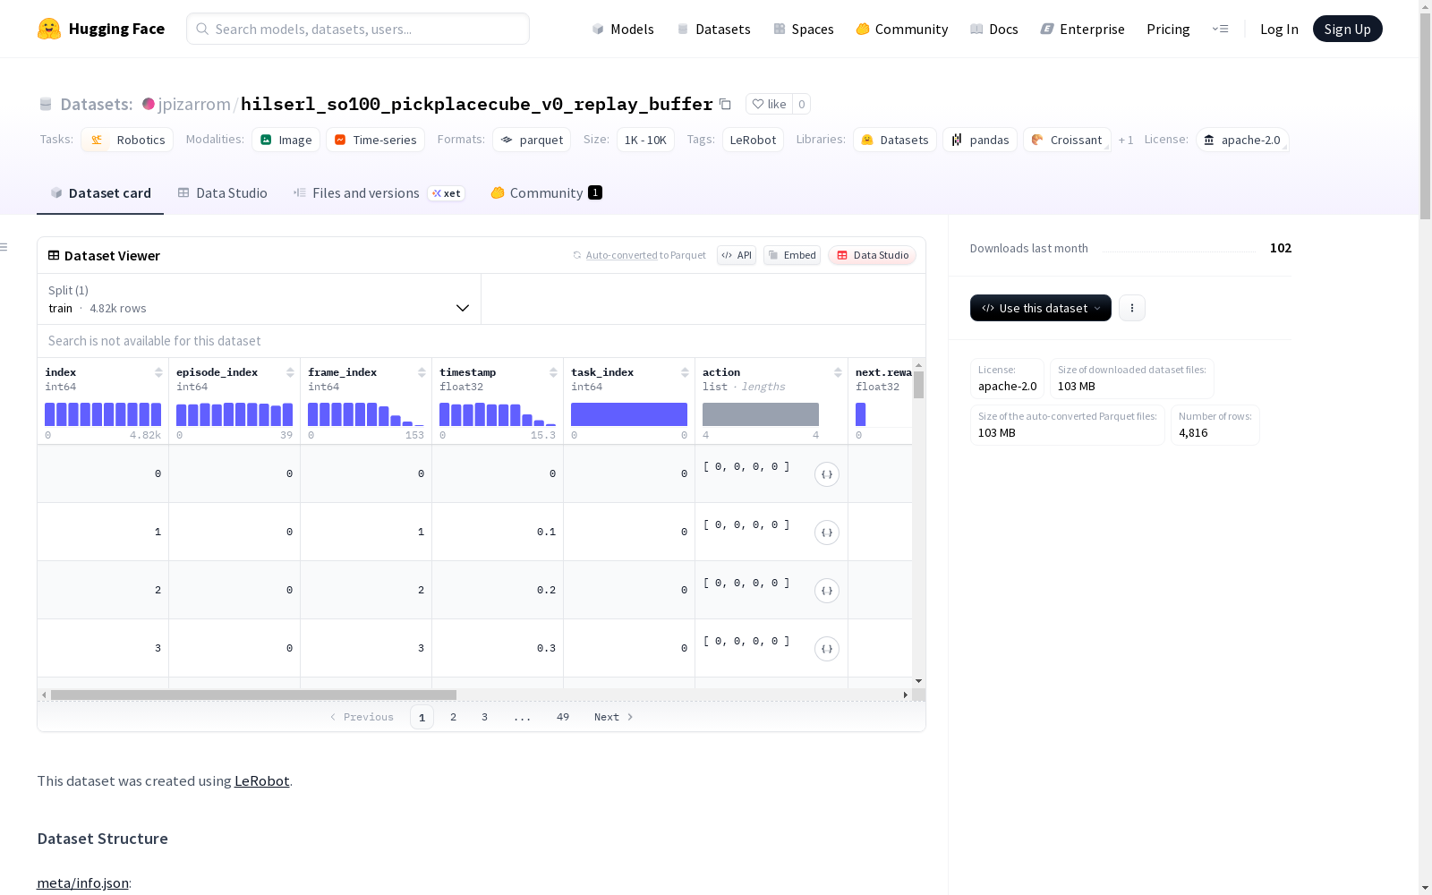This screenshot has height=895, width=1432.
Task: Click the timestamp column histogram
Action: 498,414
